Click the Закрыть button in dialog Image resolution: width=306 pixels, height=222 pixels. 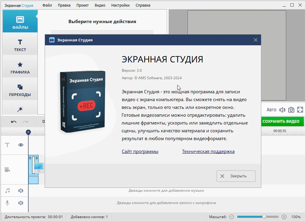236,176
